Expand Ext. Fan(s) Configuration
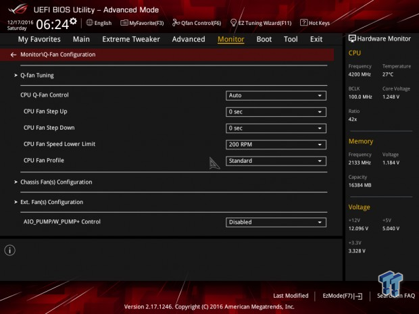This screenshot has height=314, width=419. pyautogui.click(x=51, y=202)
